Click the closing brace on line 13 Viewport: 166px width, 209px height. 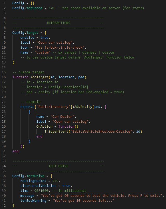(13, 62)
